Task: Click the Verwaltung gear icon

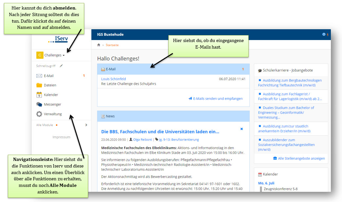Action: (x=39, y=114)
